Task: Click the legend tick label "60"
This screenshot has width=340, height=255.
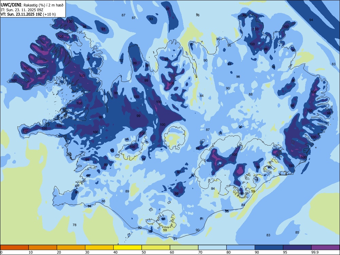Action: (172, 252)
